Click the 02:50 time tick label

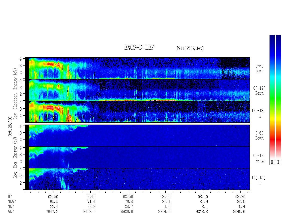(x=128, y=197)
